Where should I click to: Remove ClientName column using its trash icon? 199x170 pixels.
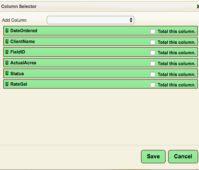(x=7, y=41)
